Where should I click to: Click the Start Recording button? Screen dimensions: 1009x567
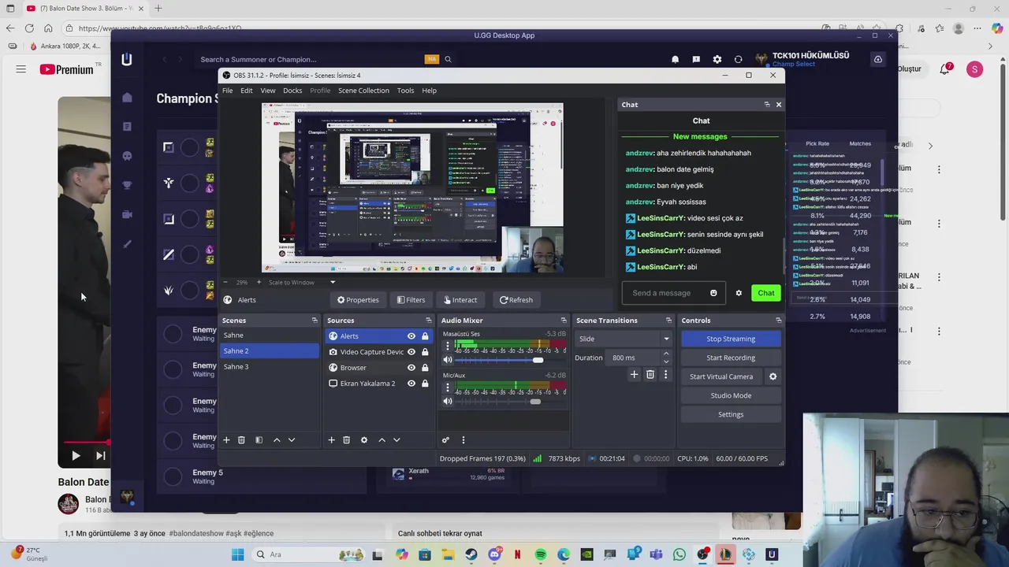(731, 358)
